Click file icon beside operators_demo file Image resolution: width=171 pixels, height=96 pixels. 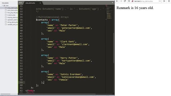(6, 20)
